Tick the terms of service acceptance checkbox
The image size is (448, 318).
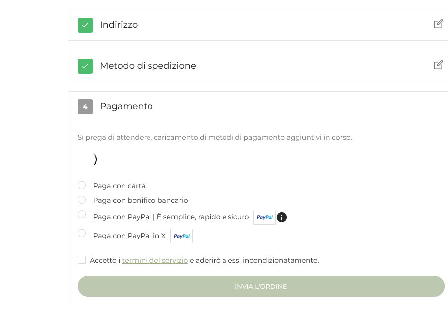pos(82,260)
